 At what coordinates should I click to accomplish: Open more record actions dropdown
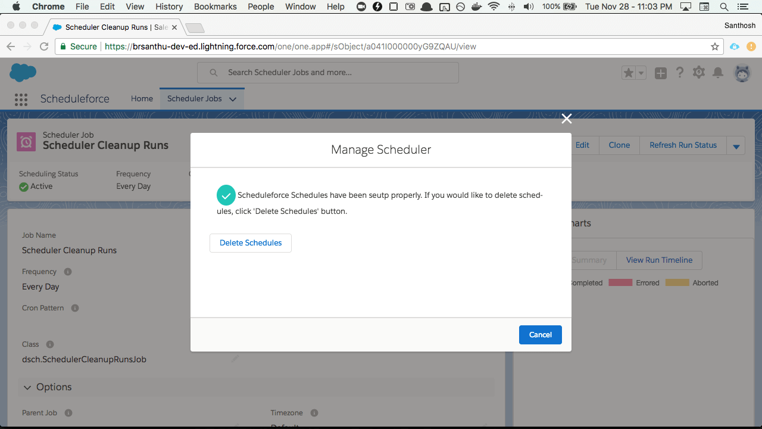736,145
